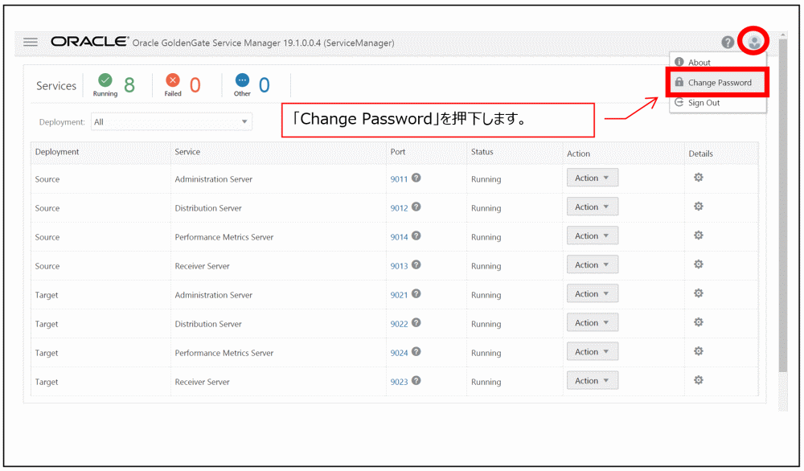Open the user account avatar menu
This screenshot has width=804, height=471.
pos(754,41)
